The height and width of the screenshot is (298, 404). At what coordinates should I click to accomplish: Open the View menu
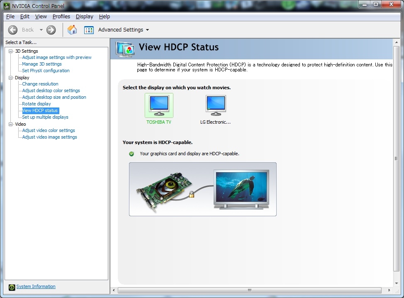[41, 17]
